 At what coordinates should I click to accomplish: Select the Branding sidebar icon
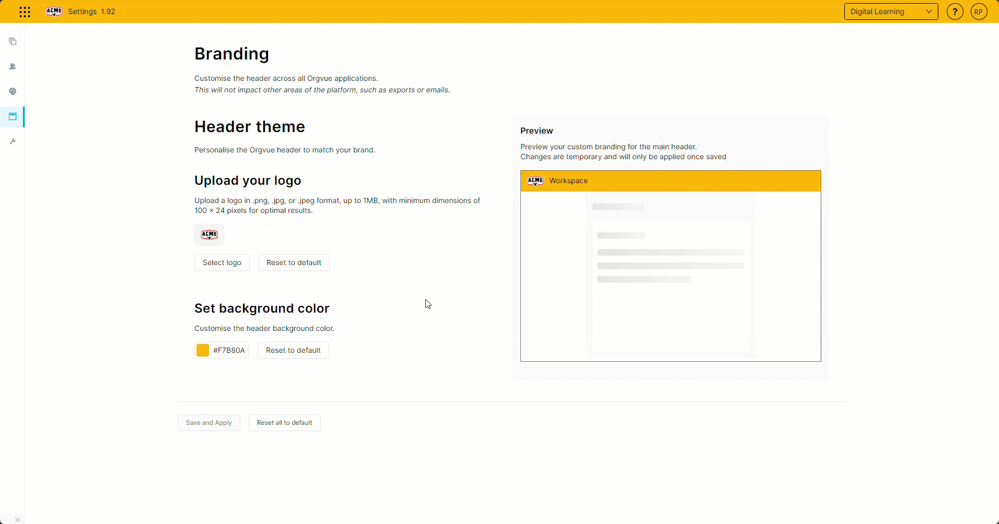[13, 116]
